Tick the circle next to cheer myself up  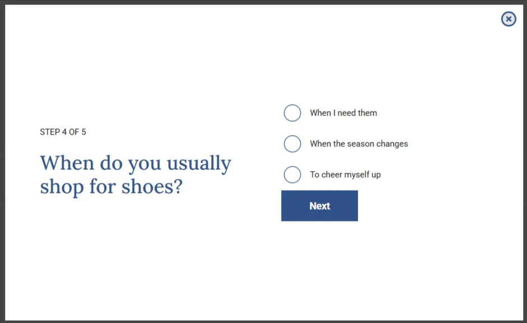[x=292, y=174]
